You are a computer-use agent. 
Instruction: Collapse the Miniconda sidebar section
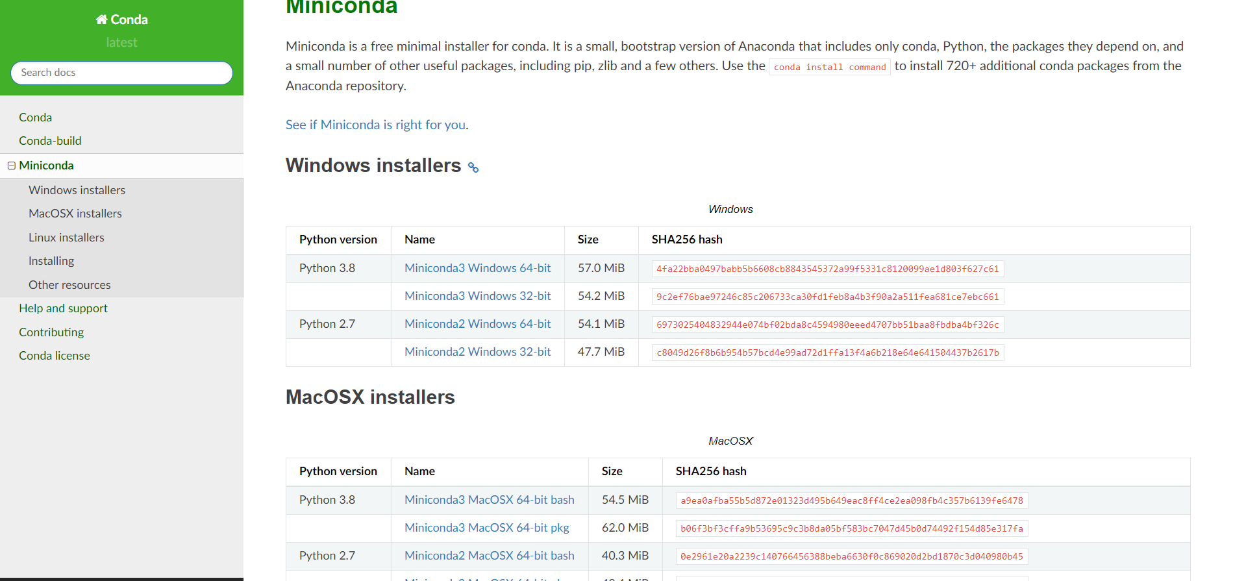(11, 166)
